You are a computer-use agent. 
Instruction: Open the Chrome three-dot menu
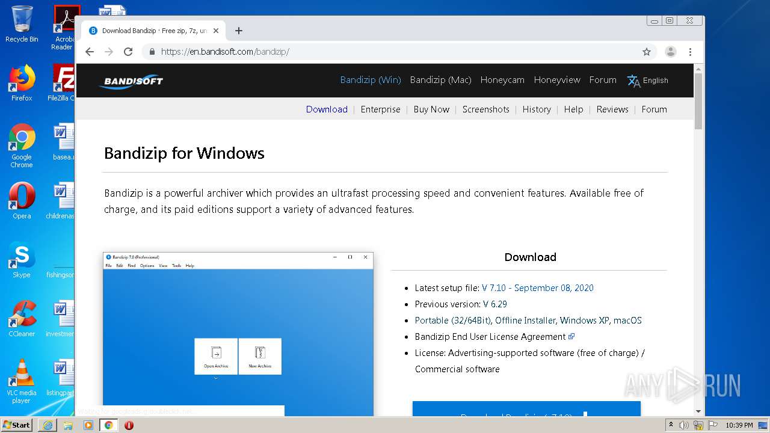pos(691,52)
